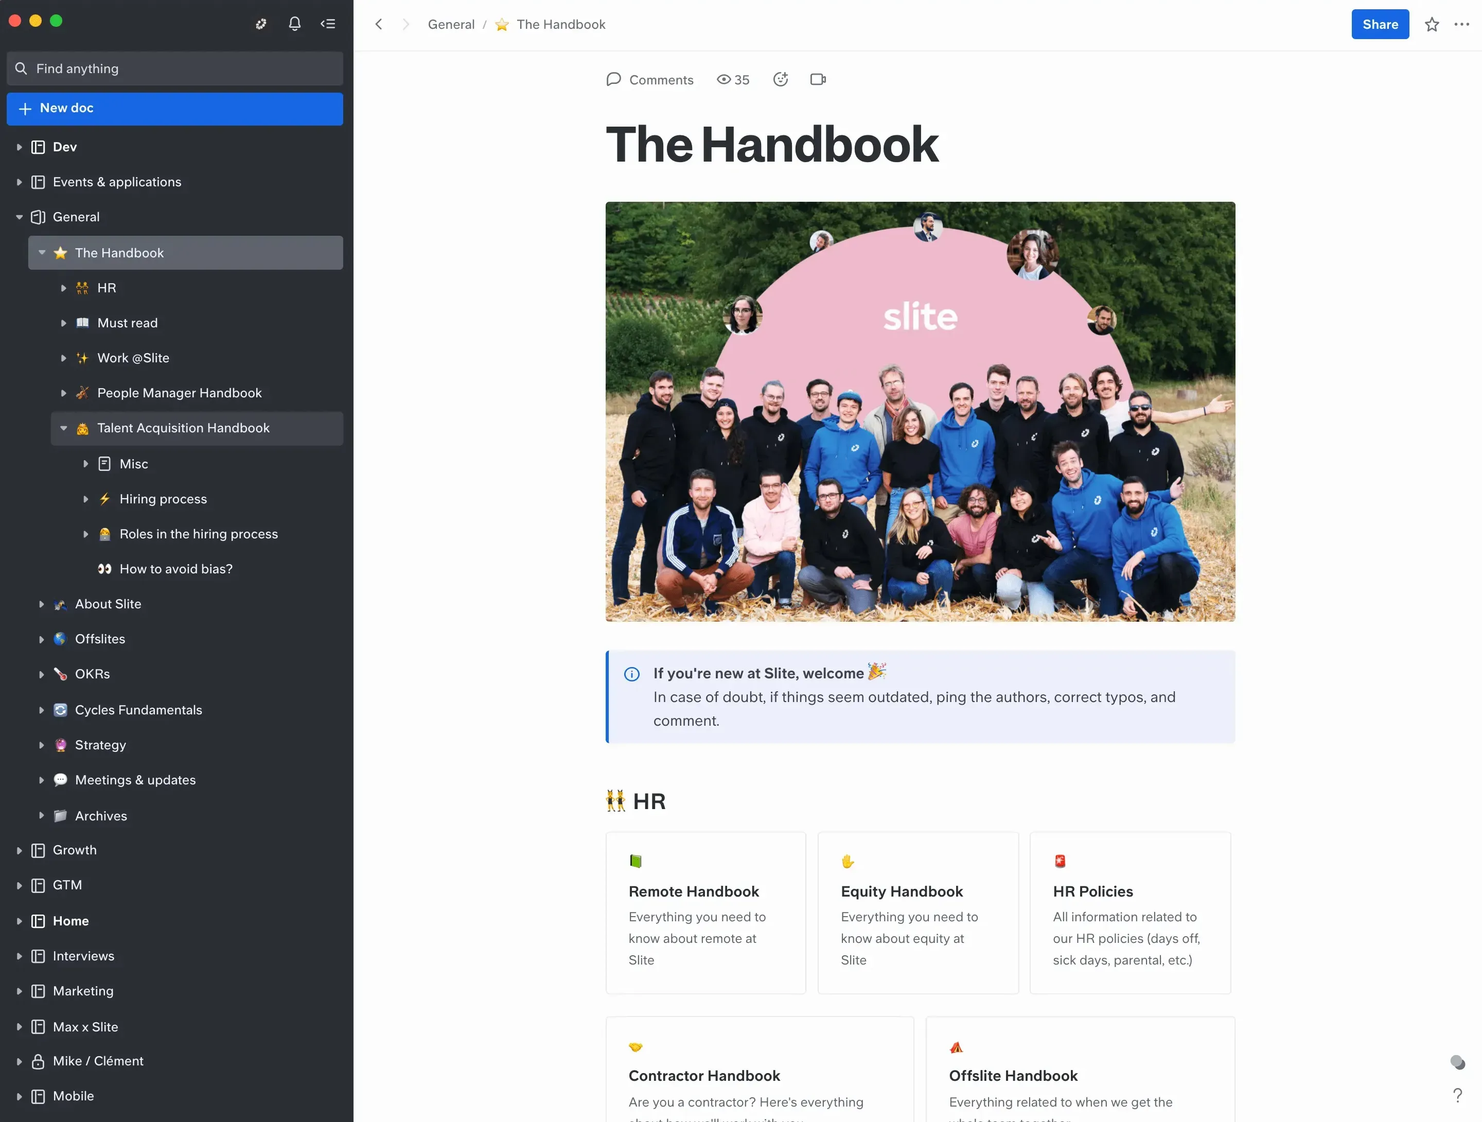Open the How to avoid bias? doc

point(175,569)
